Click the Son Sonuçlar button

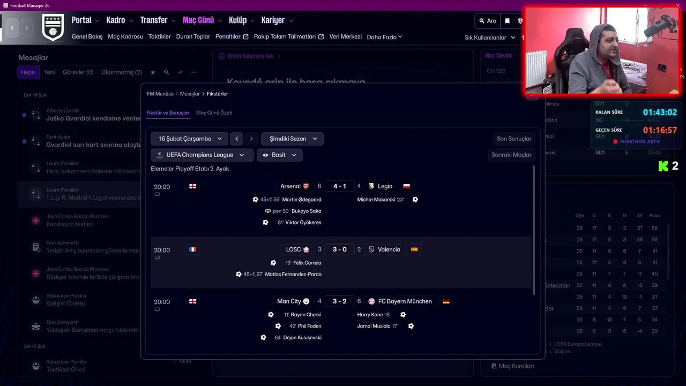(514, 139)
